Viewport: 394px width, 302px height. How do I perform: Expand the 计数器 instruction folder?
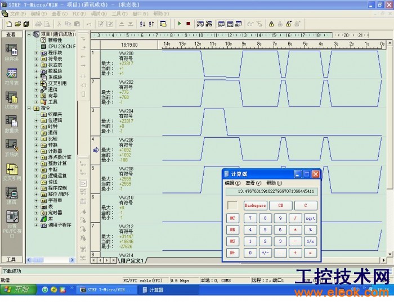click(x=36, y=151)
